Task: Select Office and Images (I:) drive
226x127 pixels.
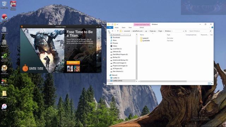Action: 118,63
